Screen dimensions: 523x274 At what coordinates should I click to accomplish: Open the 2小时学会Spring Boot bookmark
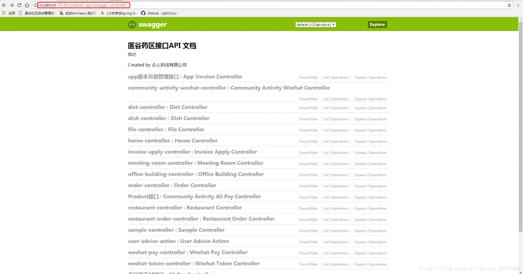pyautogui.click(x=119, y=13)
